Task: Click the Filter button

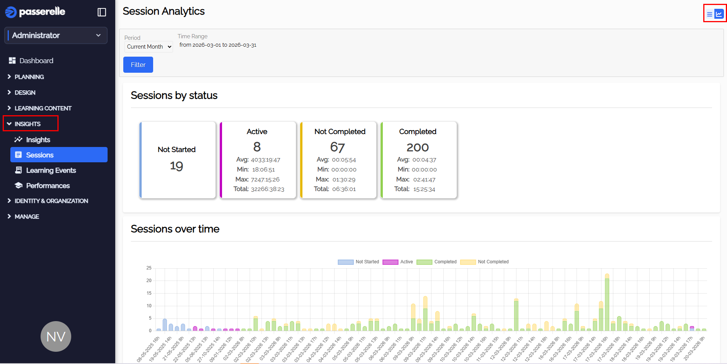Action: point(138,65)
